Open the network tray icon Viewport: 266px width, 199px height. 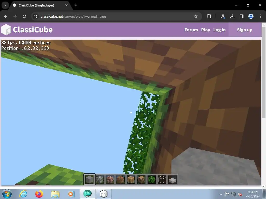click(x=234, y=194)
